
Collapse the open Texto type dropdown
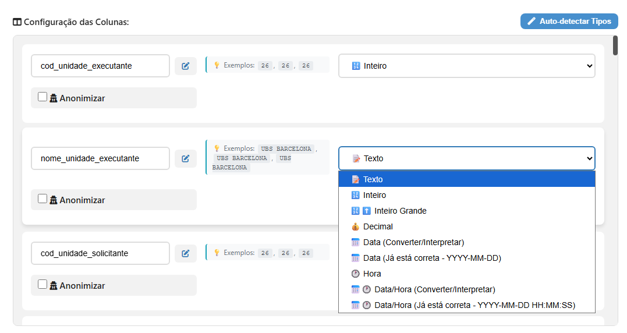coord(466,158)
